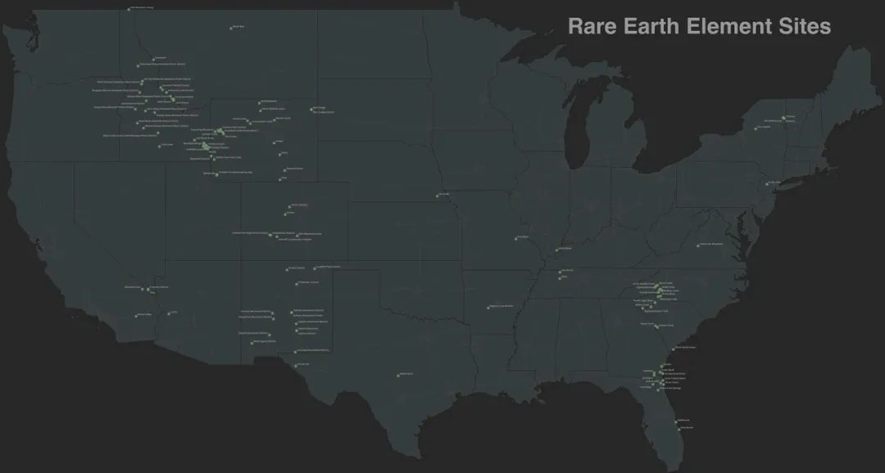Image resolution: width=885 pixels, height=473 pixels.
Task: Click the Green Cove Springs site marker
Action: [658, 390]
